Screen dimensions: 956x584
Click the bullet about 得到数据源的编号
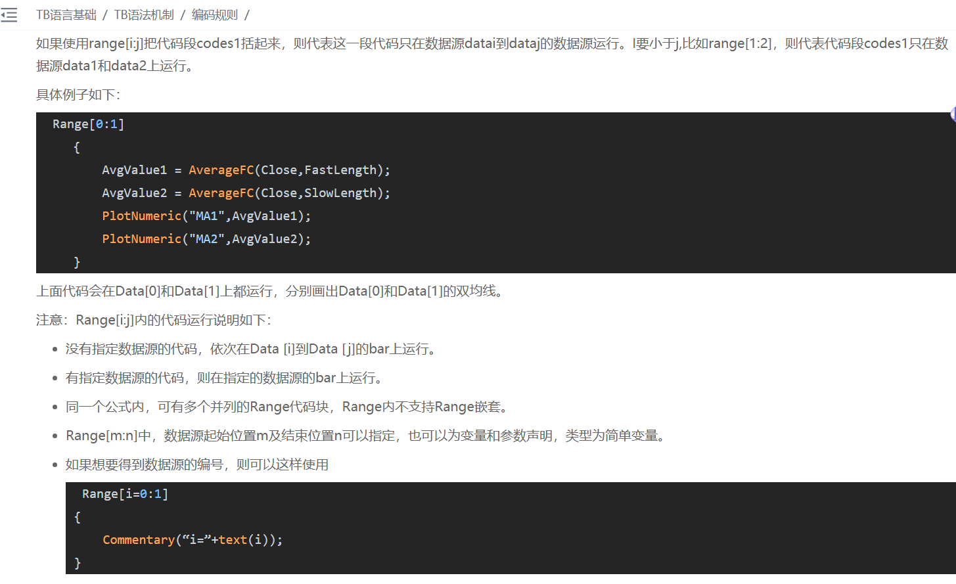point(197,464)
